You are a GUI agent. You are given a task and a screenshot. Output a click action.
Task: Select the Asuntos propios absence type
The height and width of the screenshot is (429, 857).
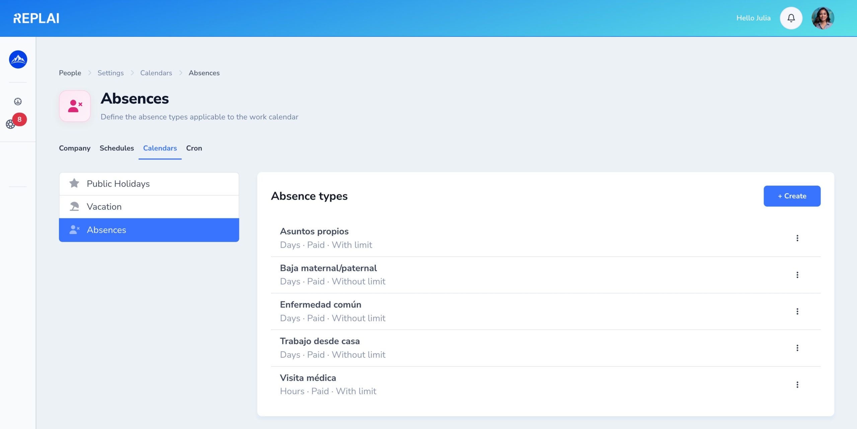click(546, 238)
